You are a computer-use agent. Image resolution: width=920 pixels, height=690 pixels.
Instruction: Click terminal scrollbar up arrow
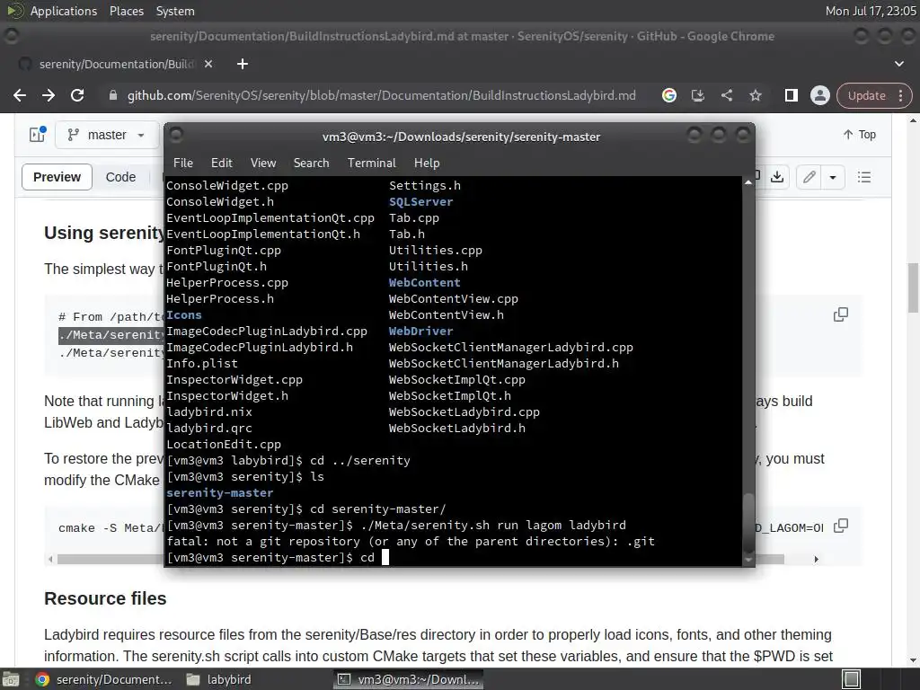748,182
